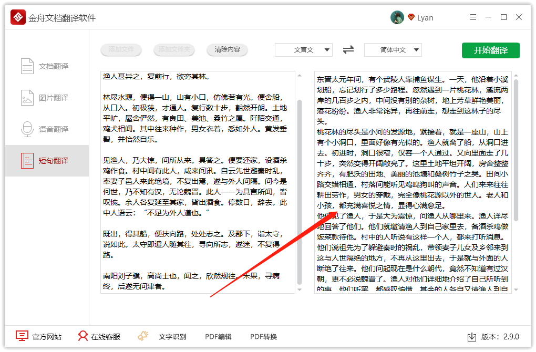Select the 短句翻译 sentence translation icon
Screen dimensions: 536x352
pyautogui.click(x=27, y=161)
